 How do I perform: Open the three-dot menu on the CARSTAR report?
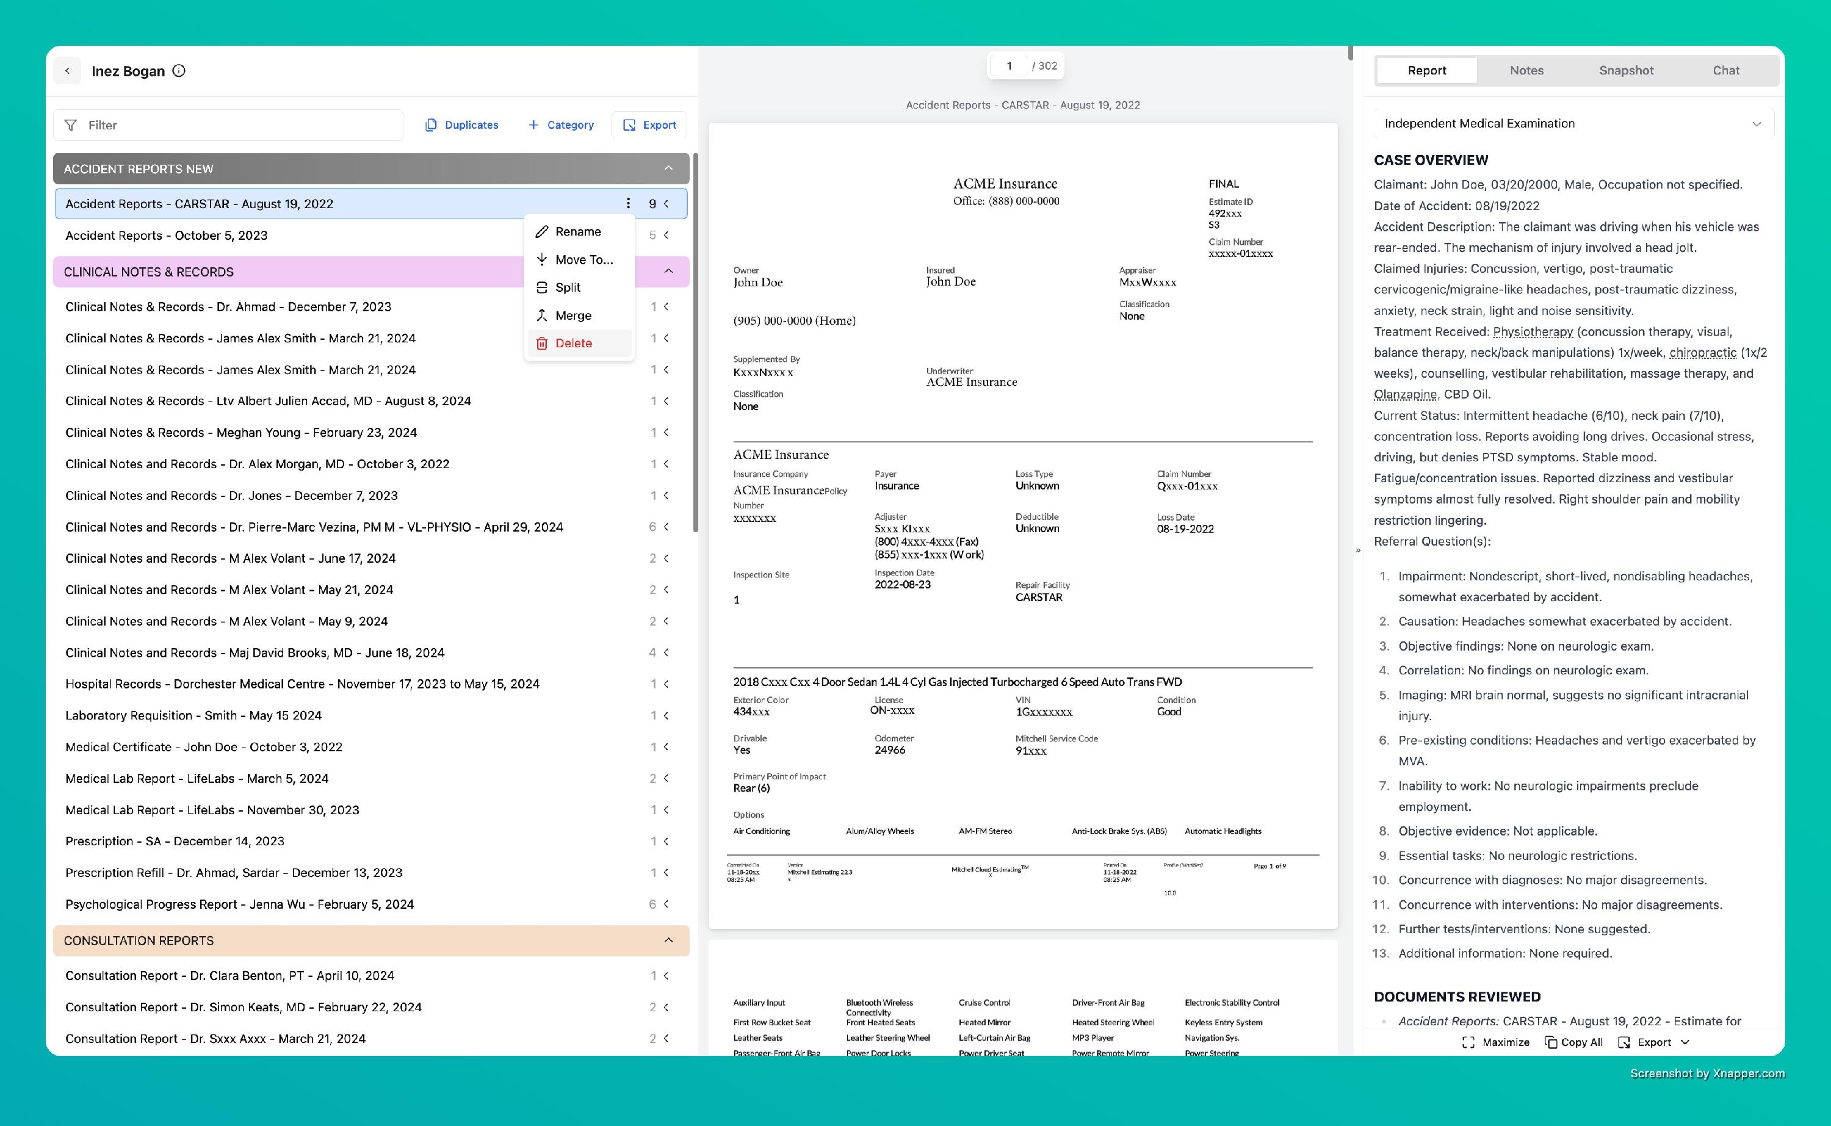tap(629, 203)
